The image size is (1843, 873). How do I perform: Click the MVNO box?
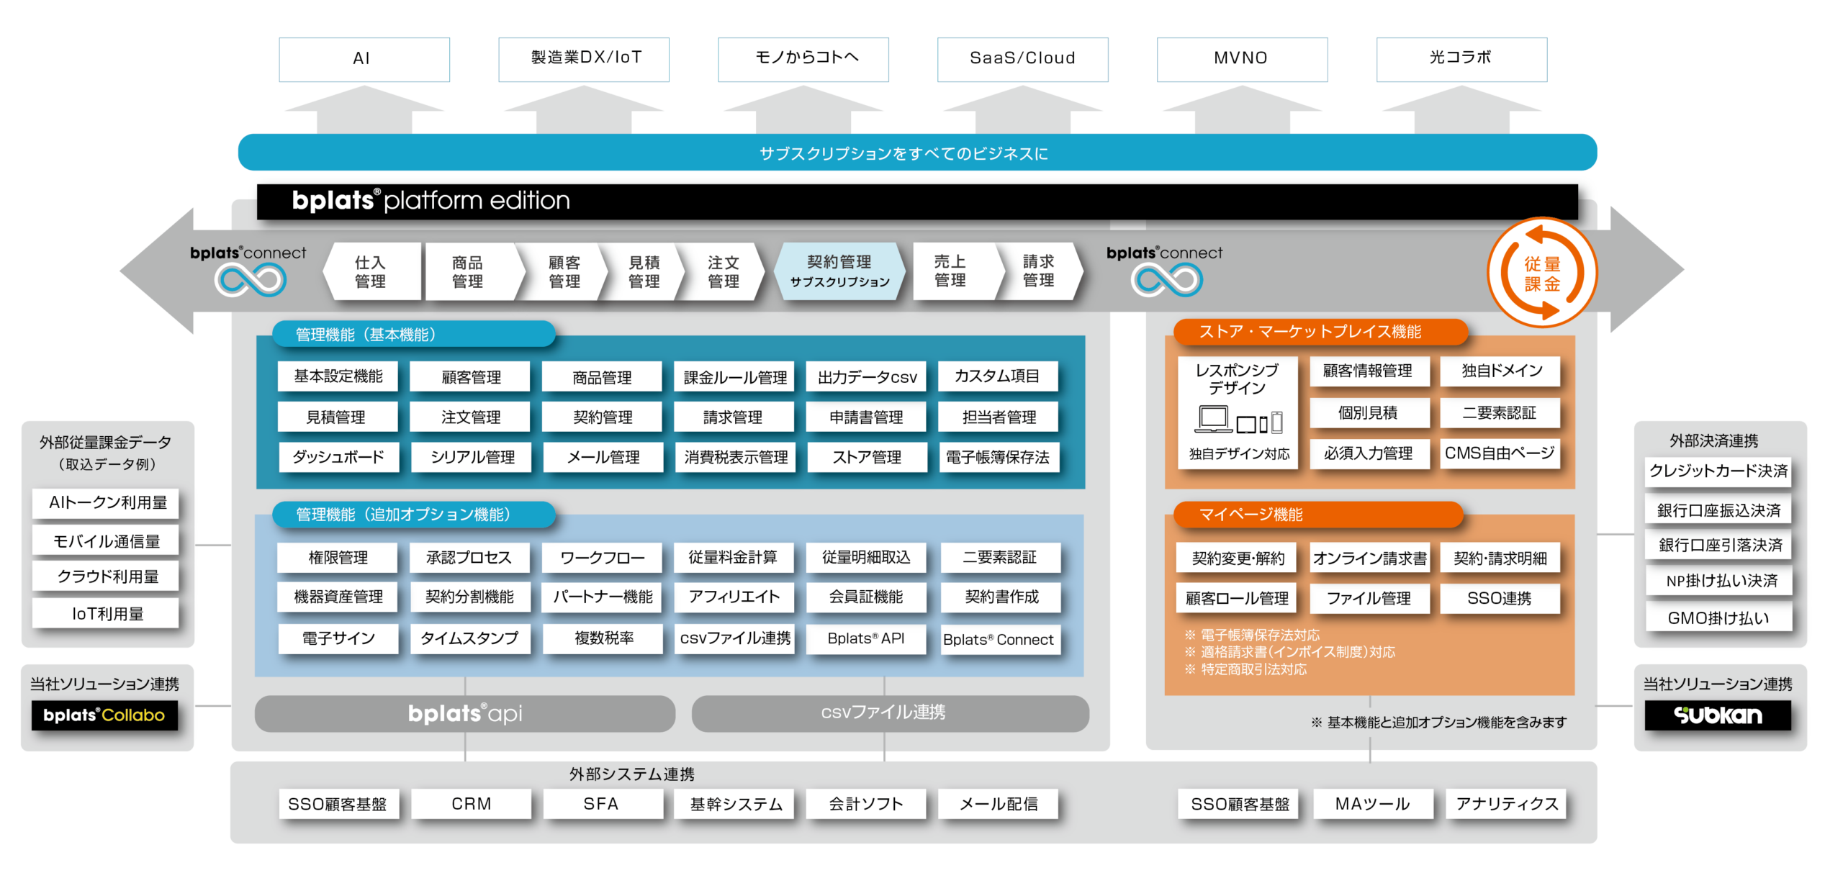(x=1243, y=59)
